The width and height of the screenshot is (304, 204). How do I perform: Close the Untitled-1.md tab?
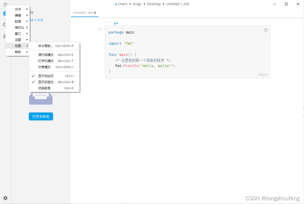coord(95,13)
